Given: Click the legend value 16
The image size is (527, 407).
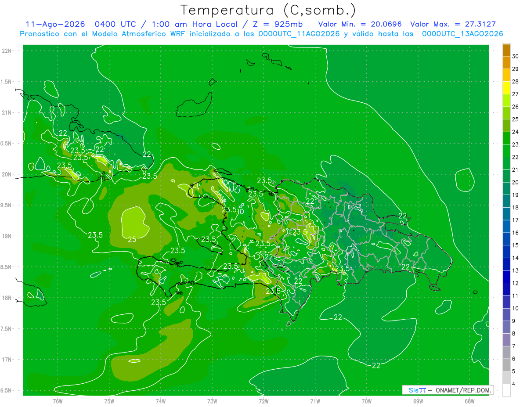Looking at the screenshot, I should click(516, 233).
